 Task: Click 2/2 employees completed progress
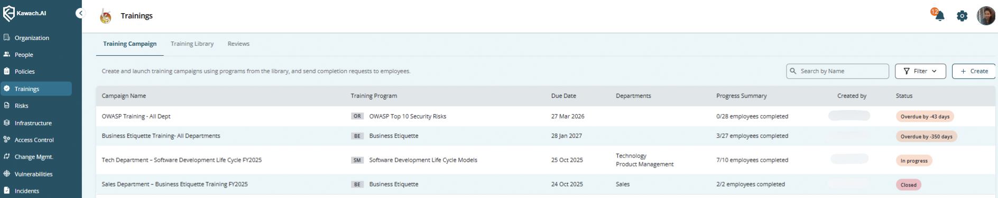[751, 184]
